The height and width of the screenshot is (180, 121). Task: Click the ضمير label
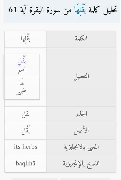tap(22, 92)
